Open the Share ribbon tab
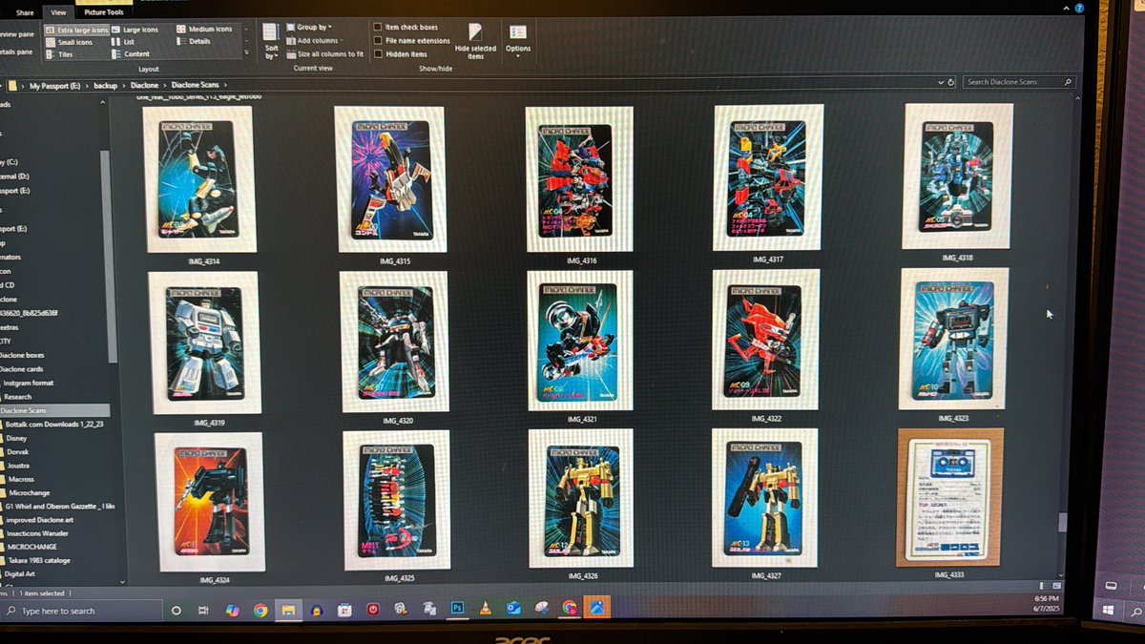This screenshot has width=1145, height=644. point(24,12)
